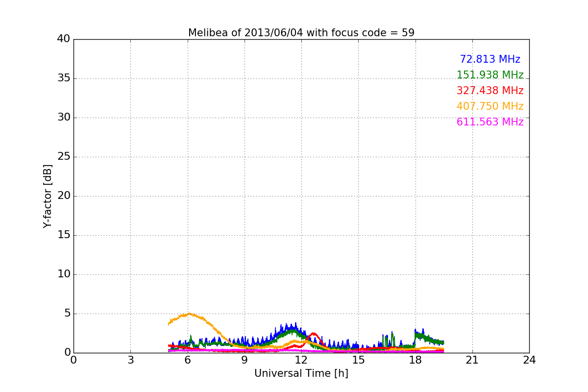588x392 pixels.
Task: Click y-axis tick value 5
Action: [67, 313]
